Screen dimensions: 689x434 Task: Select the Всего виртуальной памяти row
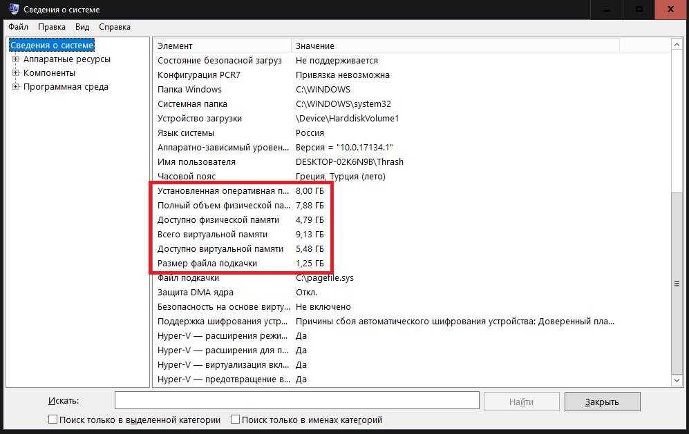click(412, 235)
